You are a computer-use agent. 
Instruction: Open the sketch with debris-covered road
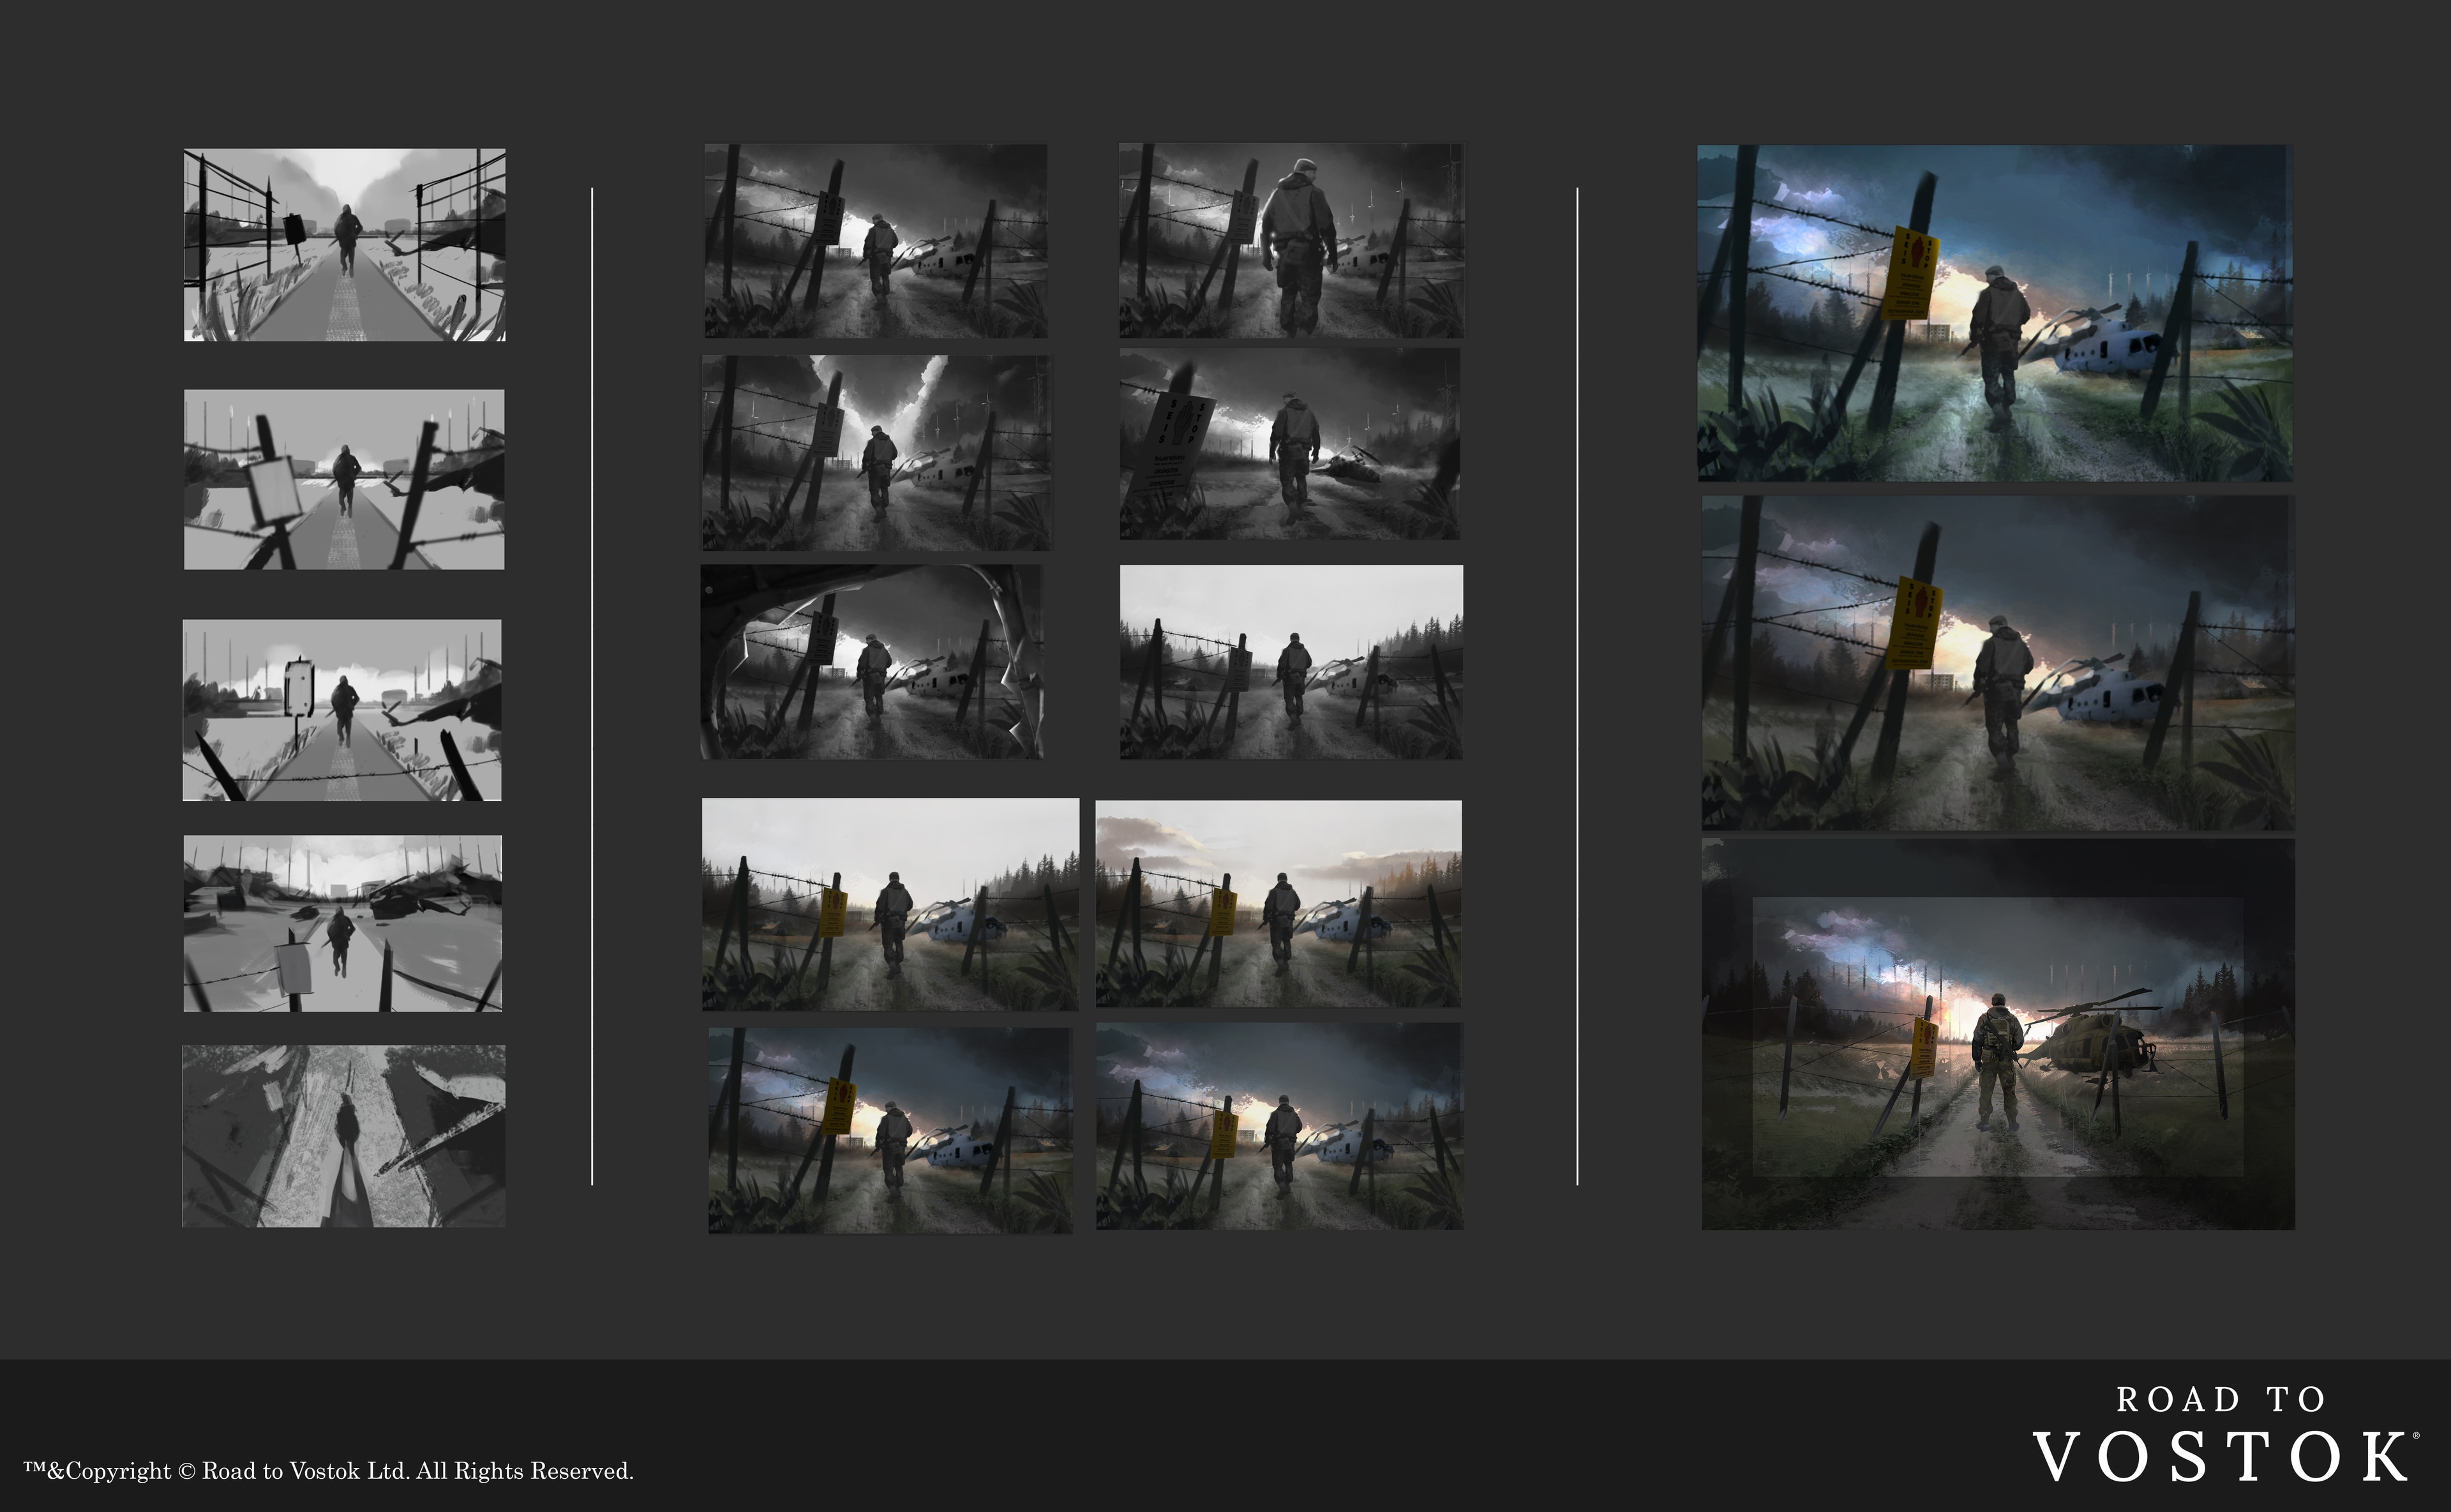click(343, 923)
